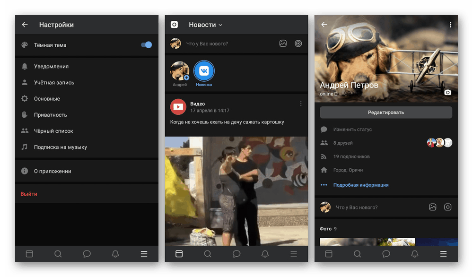The height and width of the screenshot is (277, 473).
Task: Open Подписка на музыку
Action: (x=87, y=147)
